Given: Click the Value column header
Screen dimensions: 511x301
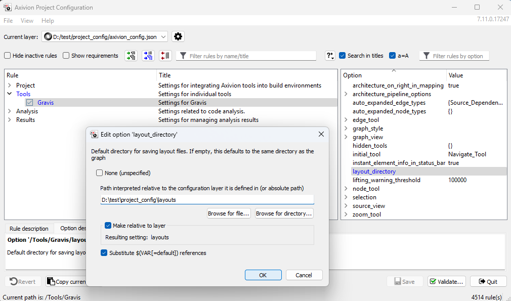Looking at the screenshot, I should coord(477,75).
